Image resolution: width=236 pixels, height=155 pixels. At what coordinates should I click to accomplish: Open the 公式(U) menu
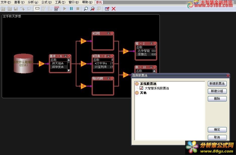click(x=47, y=2)
